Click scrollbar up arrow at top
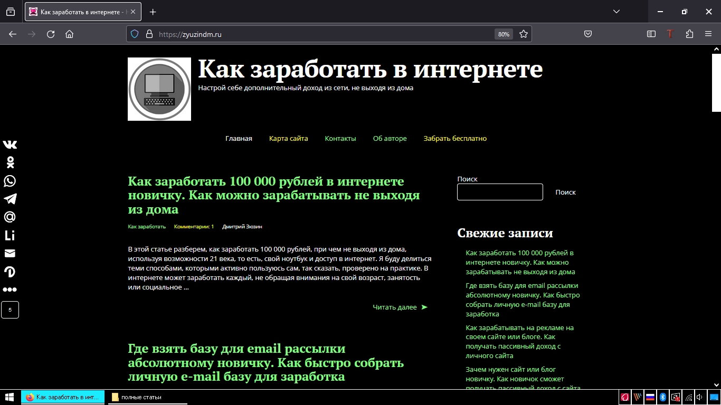Image resolution: width=721 pixels, height=405 pixels. pyautogui.click(x=716, y=49)
